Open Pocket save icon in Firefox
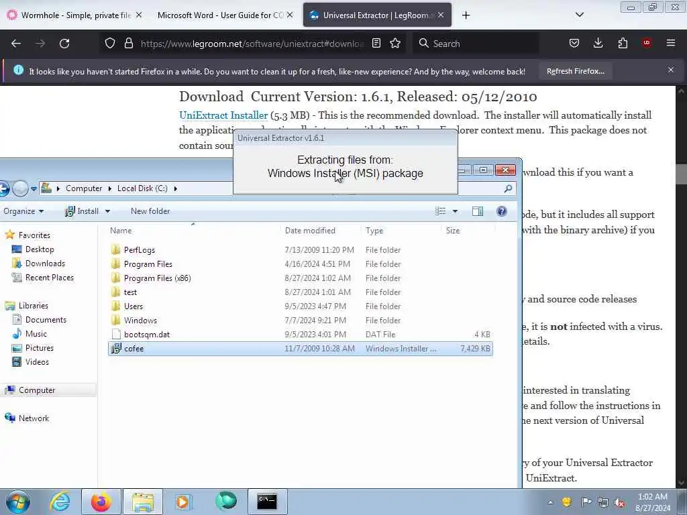Screen dimensions: 687x515 pos(574,43)
